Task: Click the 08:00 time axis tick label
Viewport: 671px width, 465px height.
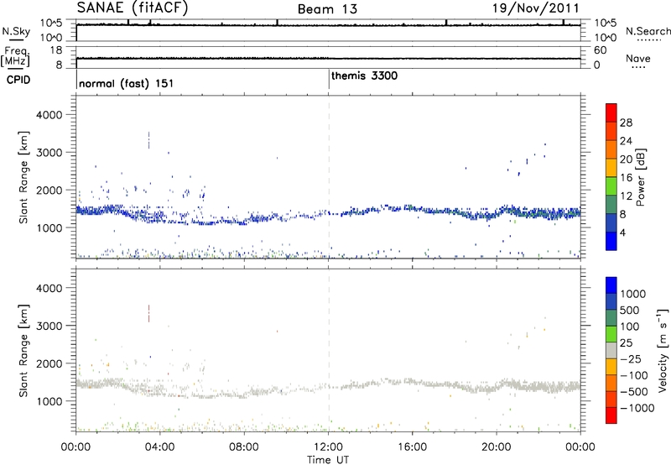Action: point(243,447)
